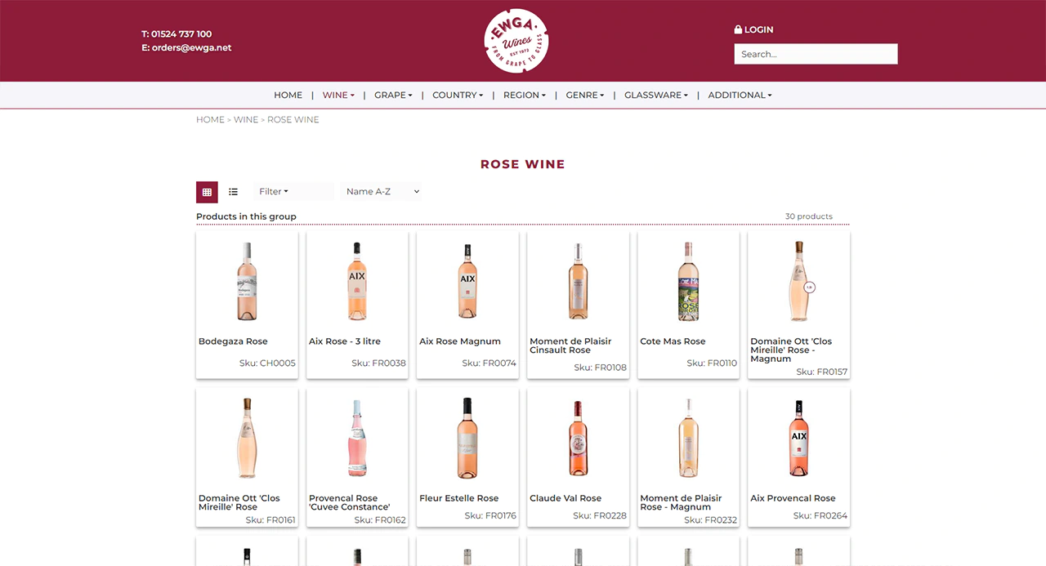Switch to list view layout

(233, 192)
